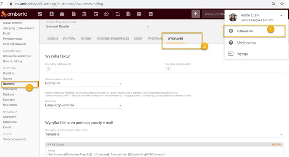
Task: Add a default BCC recipient with plus
Action: [x=168, y=69]
